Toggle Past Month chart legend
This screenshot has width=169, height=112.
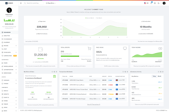point(99,18)
